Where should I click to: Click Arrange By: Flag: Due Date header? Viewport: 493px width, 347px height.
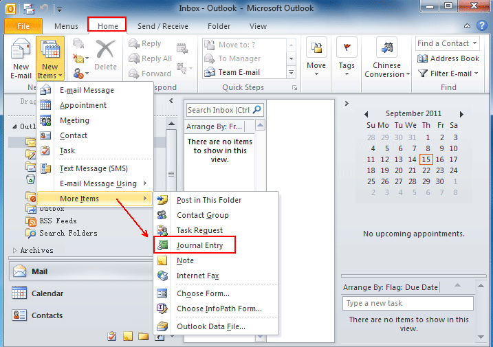point(390,287)
